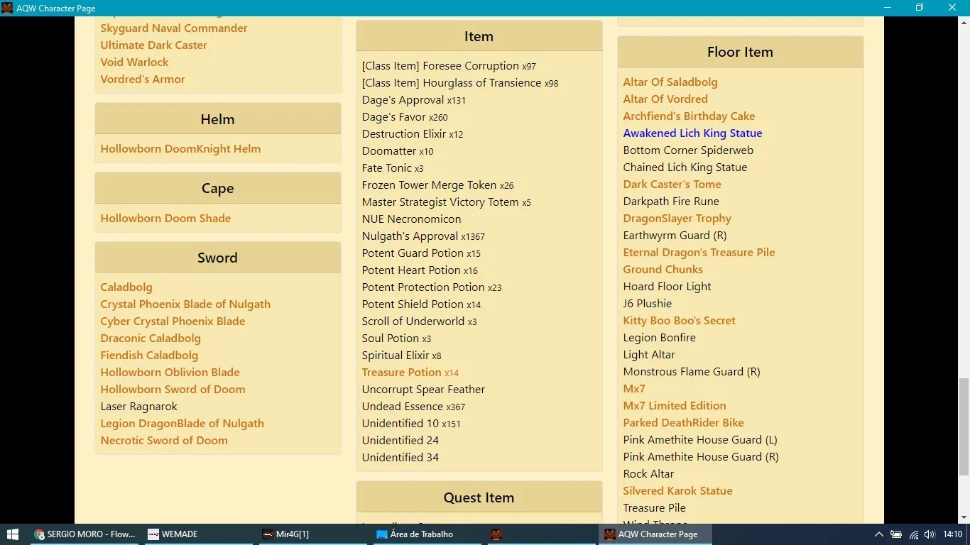The width and height of the screenshot is (970, 545).
Task: Click the Floor Item section header
Action: (x=740, y=52)
